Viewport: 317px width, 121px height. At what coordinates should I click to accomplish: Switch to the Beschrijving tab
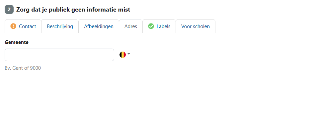coord(60,26)
